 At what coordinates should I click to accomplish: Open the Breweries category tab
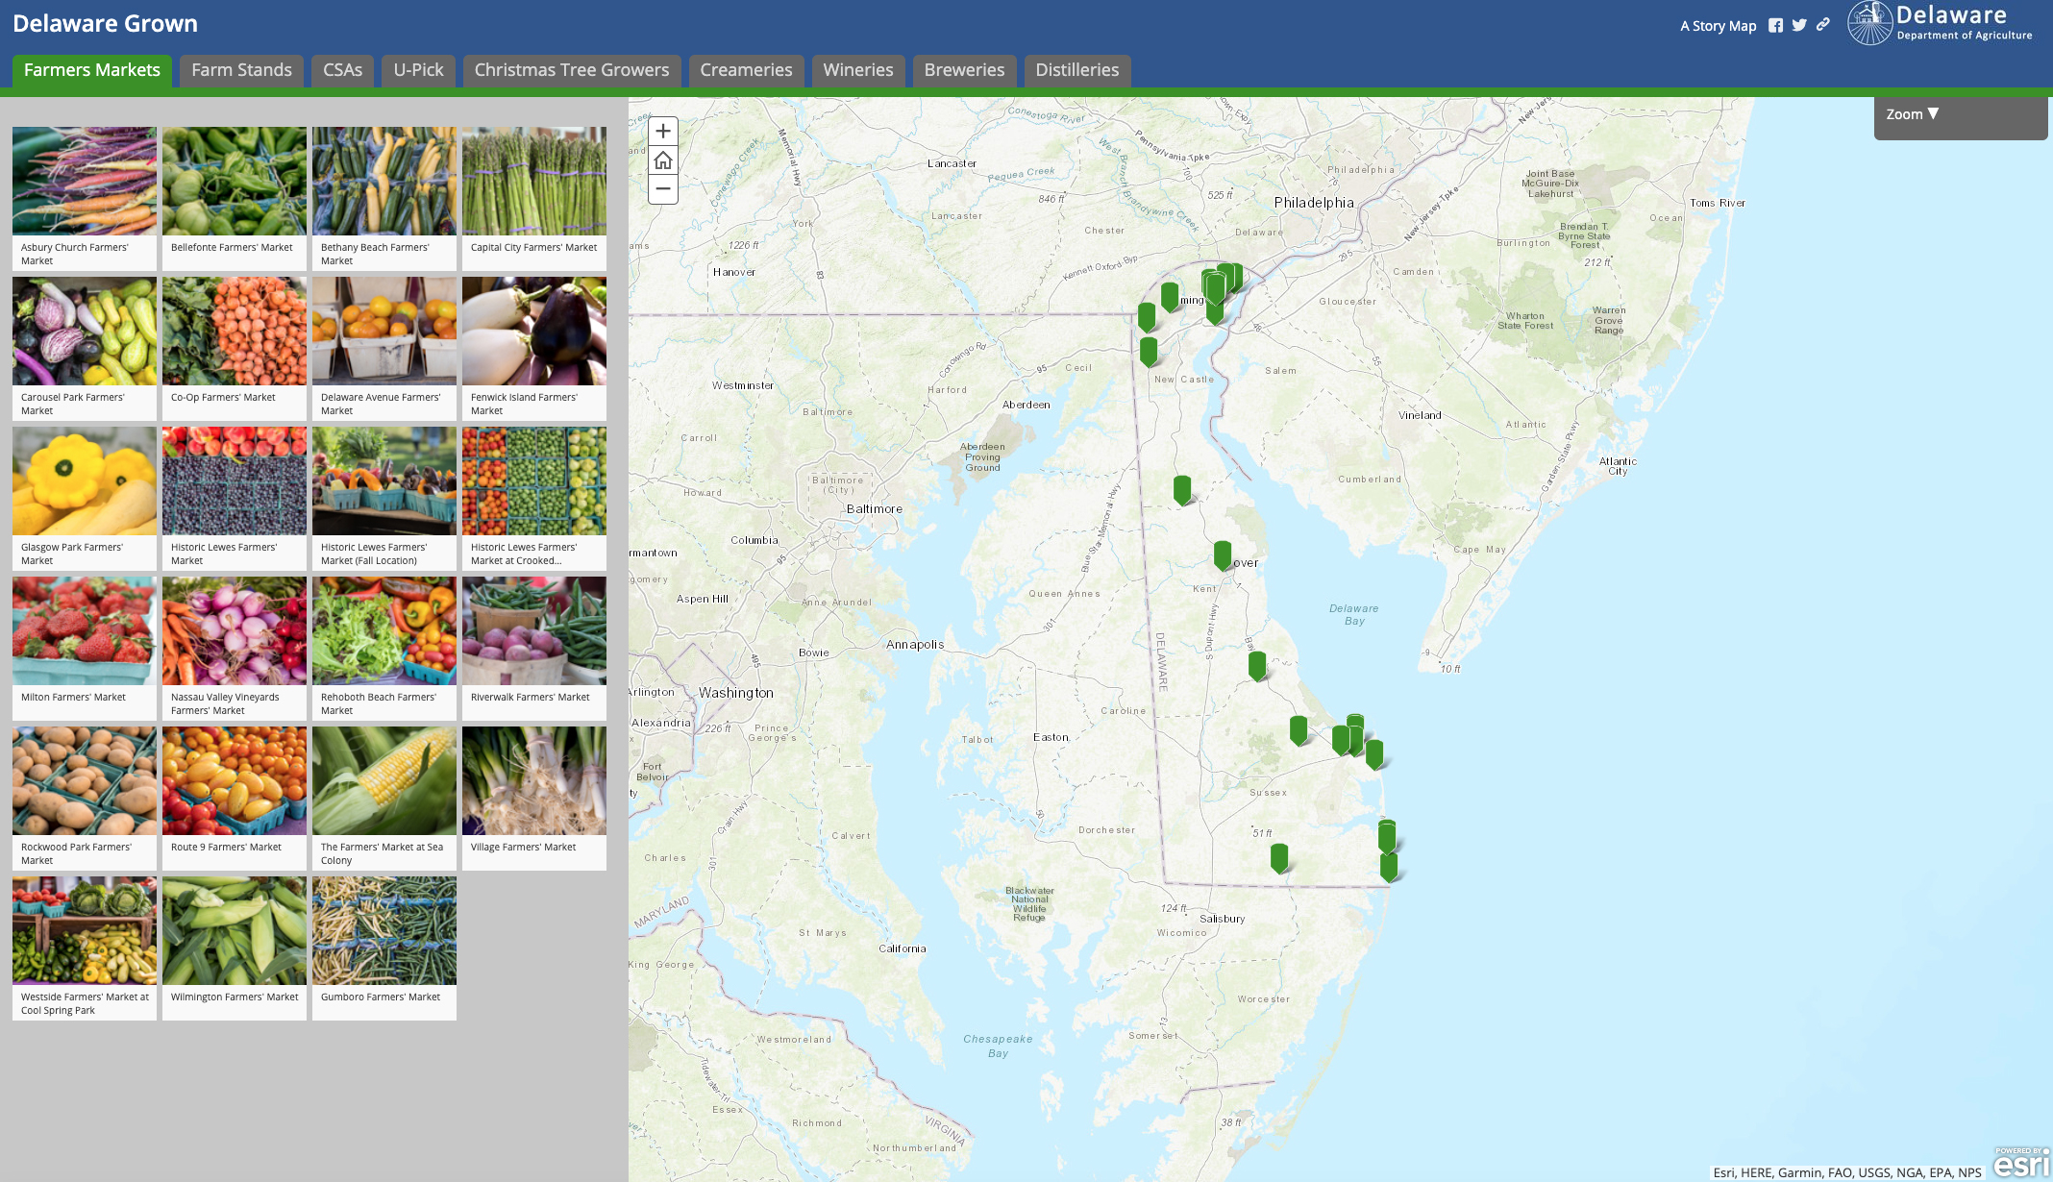coord(964,69)
